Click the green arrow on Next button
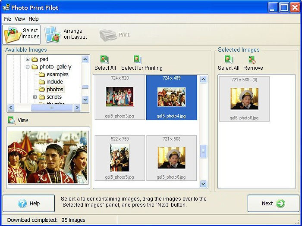This screenshot has width=302, height=226. pyautogui.click(x=280, y=203)
